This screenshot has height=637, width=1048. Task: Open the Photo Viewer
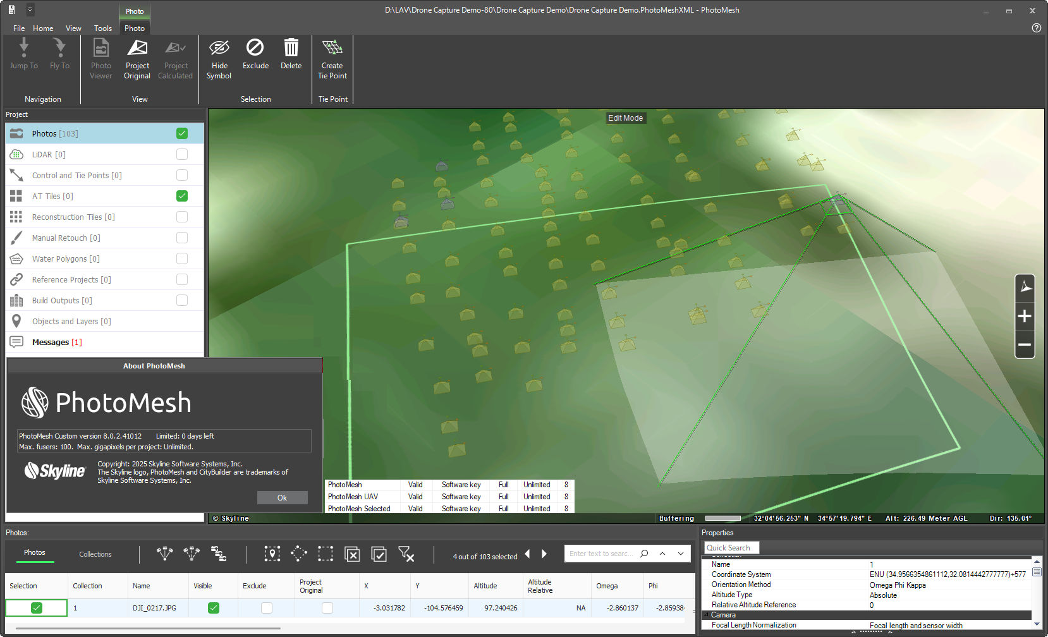point(101,58)
